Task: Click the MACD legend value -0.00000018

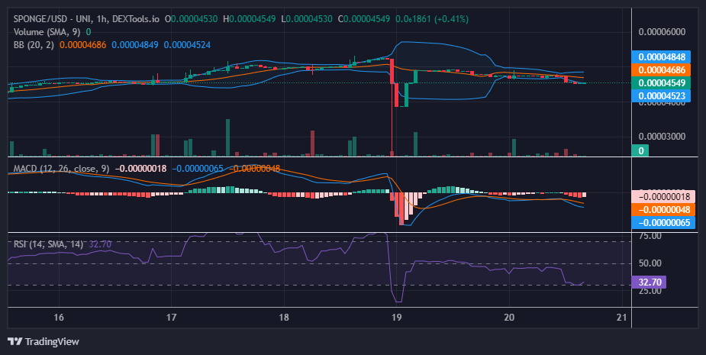Action: [x=141, y=169]
